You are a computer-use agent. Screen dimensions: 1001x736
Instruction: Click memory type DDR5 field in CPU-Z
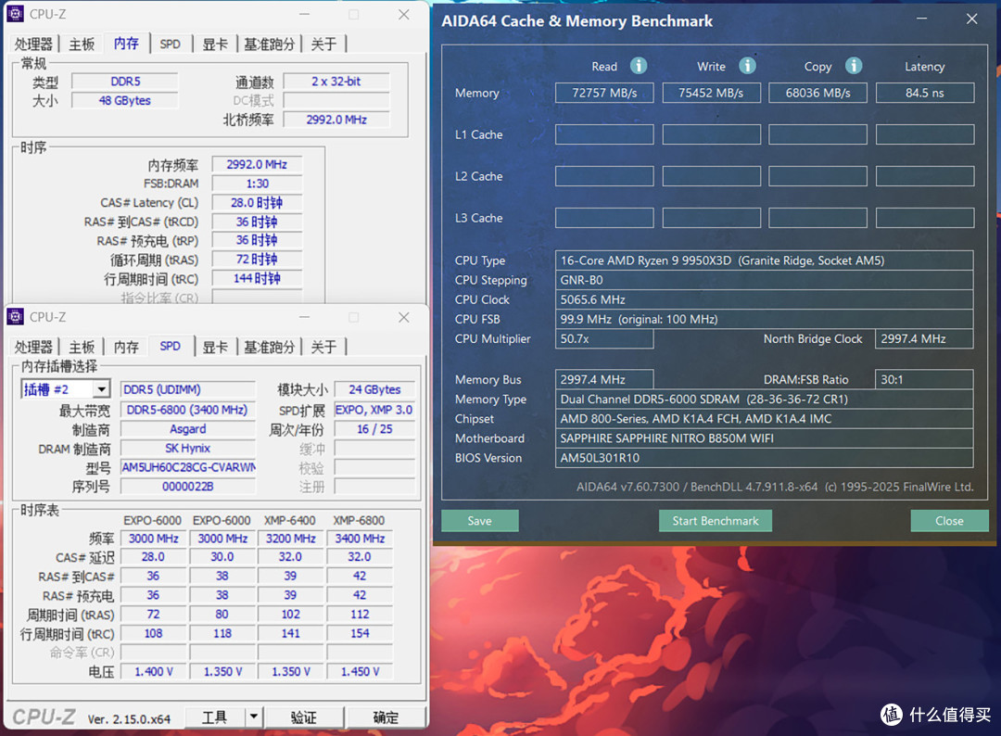click(125, 81)
